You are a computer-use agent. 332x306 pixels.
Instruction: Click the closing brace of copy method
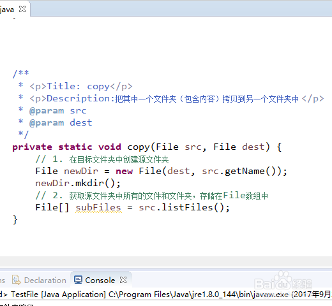[x=15, y=219]
